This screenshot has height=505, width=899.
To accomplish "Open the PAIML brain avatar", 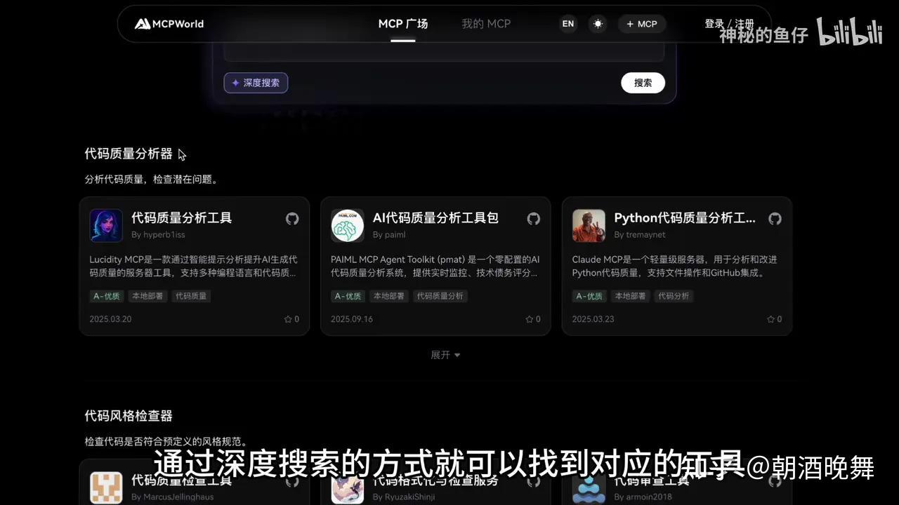I will (x=348, y=226).
